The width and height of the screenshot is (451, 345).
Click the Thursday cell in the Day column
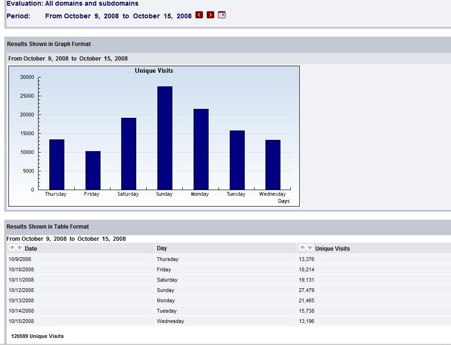click(x=168, y=259)
